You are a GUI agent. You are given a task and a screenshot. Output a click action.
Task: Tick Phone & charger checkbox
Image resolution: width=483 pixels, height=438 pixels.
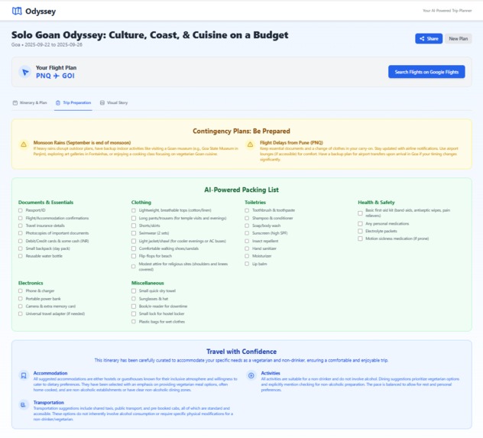[x=21, y=290]
